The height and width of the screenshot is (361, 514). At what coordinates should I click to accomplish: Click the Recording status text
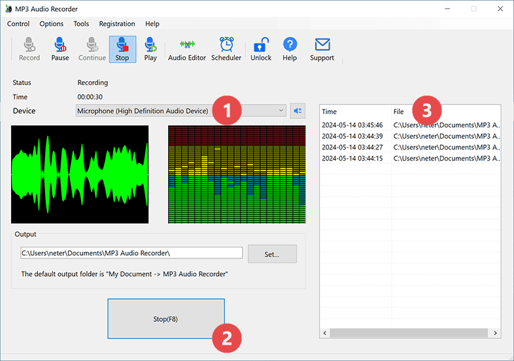point(92,82)
